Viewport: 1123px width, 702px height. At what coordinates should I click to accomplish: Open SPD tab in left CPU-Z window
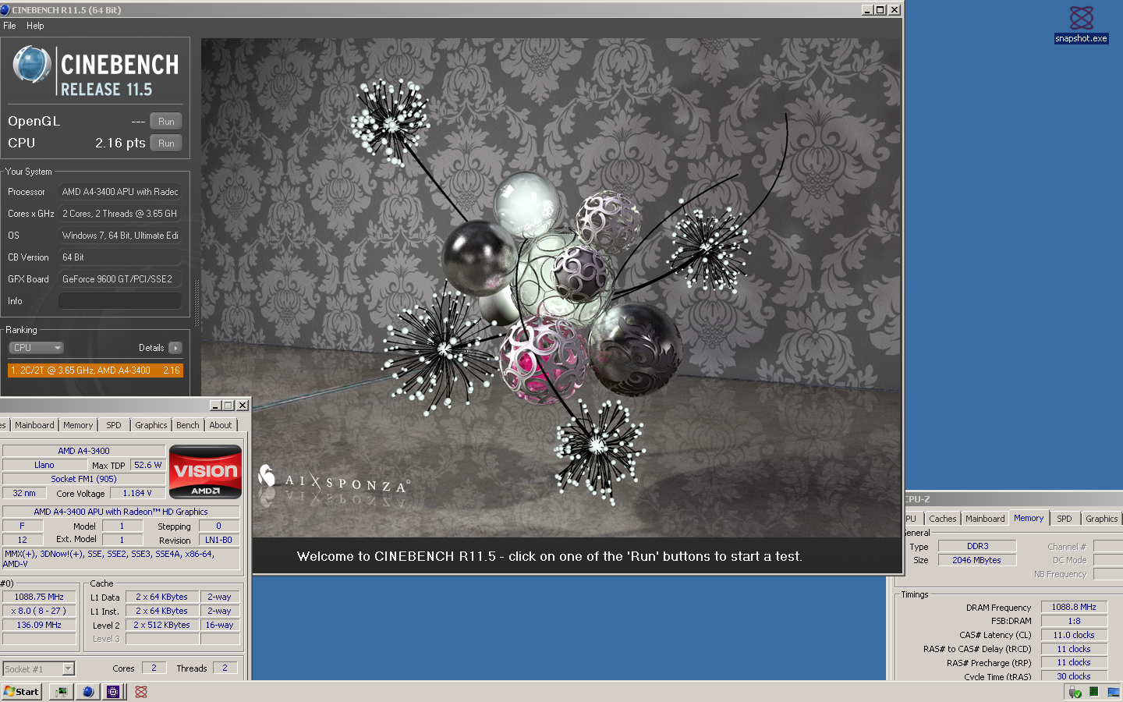click(114, 425)
